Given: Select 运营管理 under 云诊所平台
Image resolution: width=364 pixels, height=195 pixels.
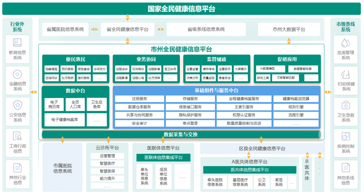Looking at the screenshot, I should [x=107, y=156].
